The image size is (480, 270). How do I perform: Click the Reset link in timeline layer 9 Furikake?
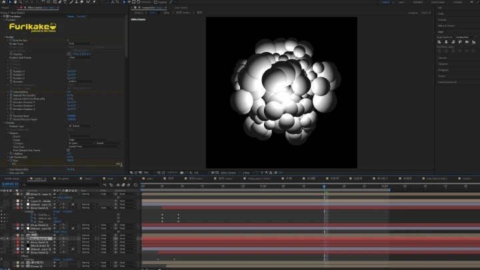pos(56,211)
